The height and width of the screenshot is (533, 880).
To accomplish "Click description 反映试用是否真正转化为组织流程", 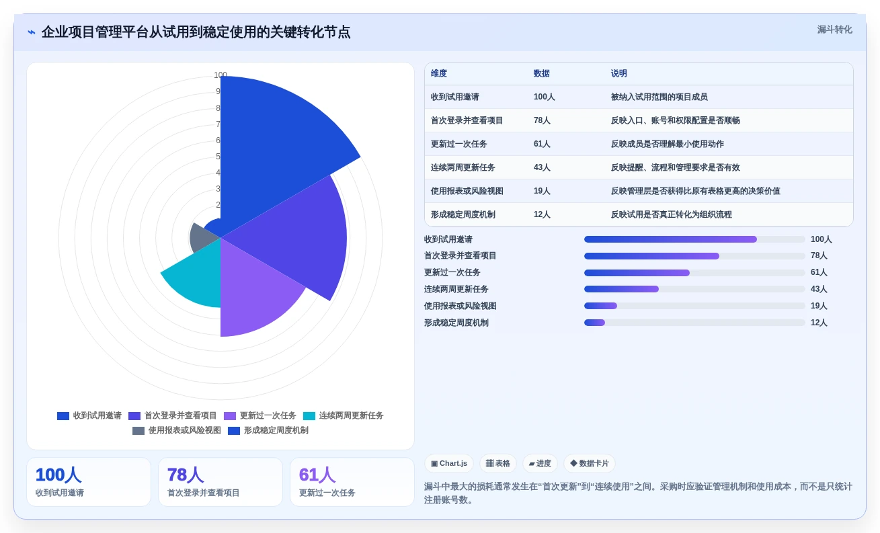I will tap(672, 214).
